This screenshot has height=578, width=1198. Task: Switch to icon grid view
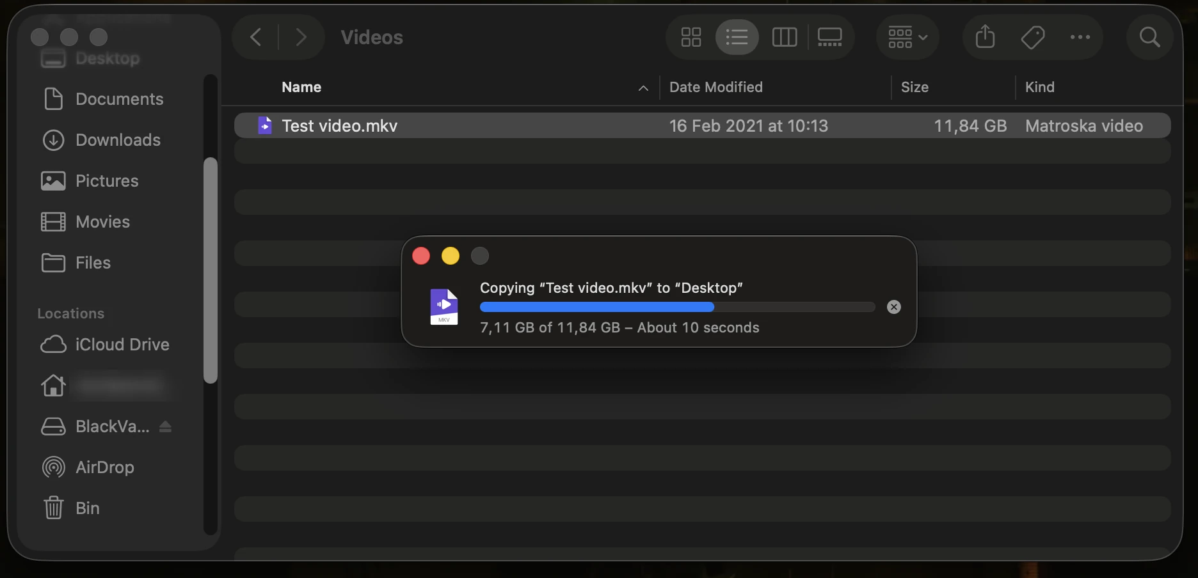(x=691, y=37)
